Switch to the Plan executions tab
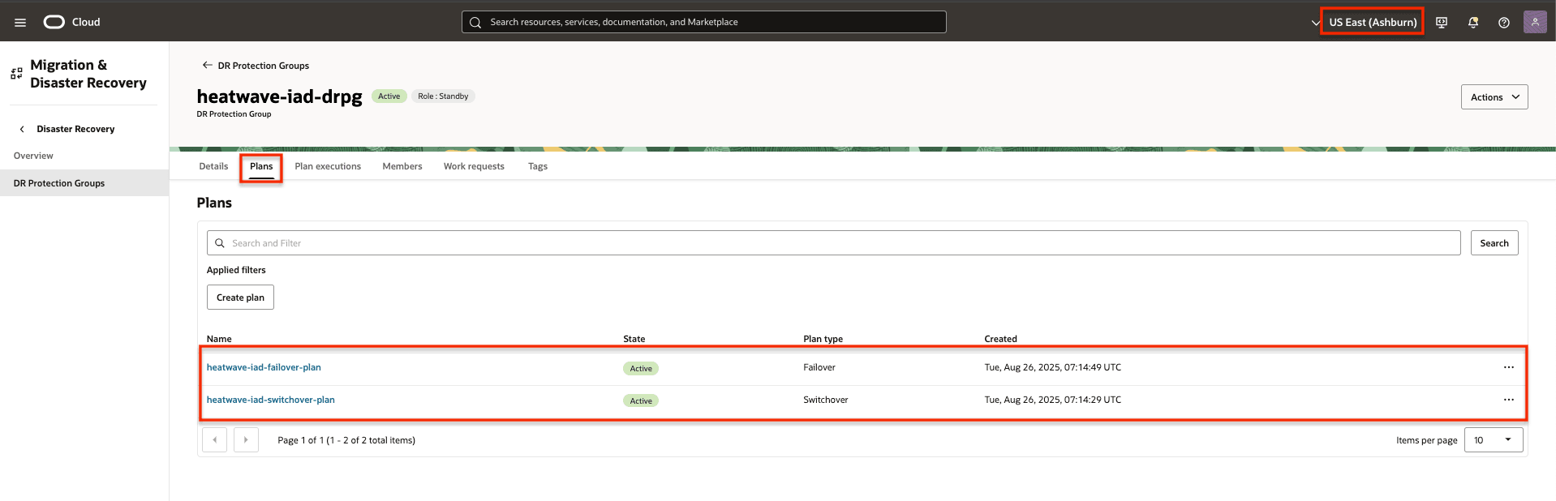This screenshot has height=501, width=1556. pos(328,166)
